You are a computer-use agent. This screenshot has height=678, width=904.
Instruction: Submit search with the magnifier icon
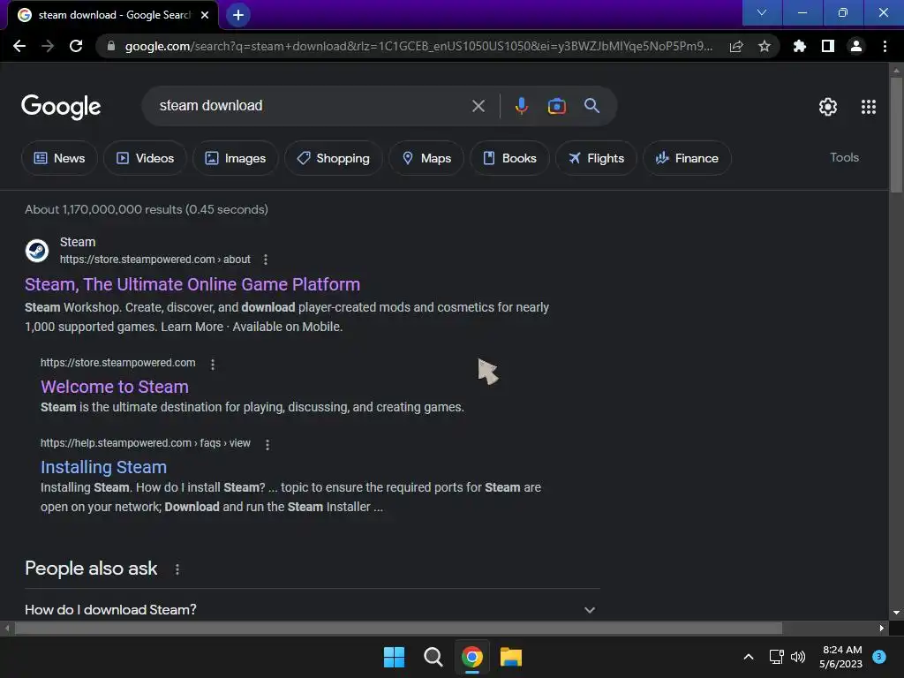591,106
